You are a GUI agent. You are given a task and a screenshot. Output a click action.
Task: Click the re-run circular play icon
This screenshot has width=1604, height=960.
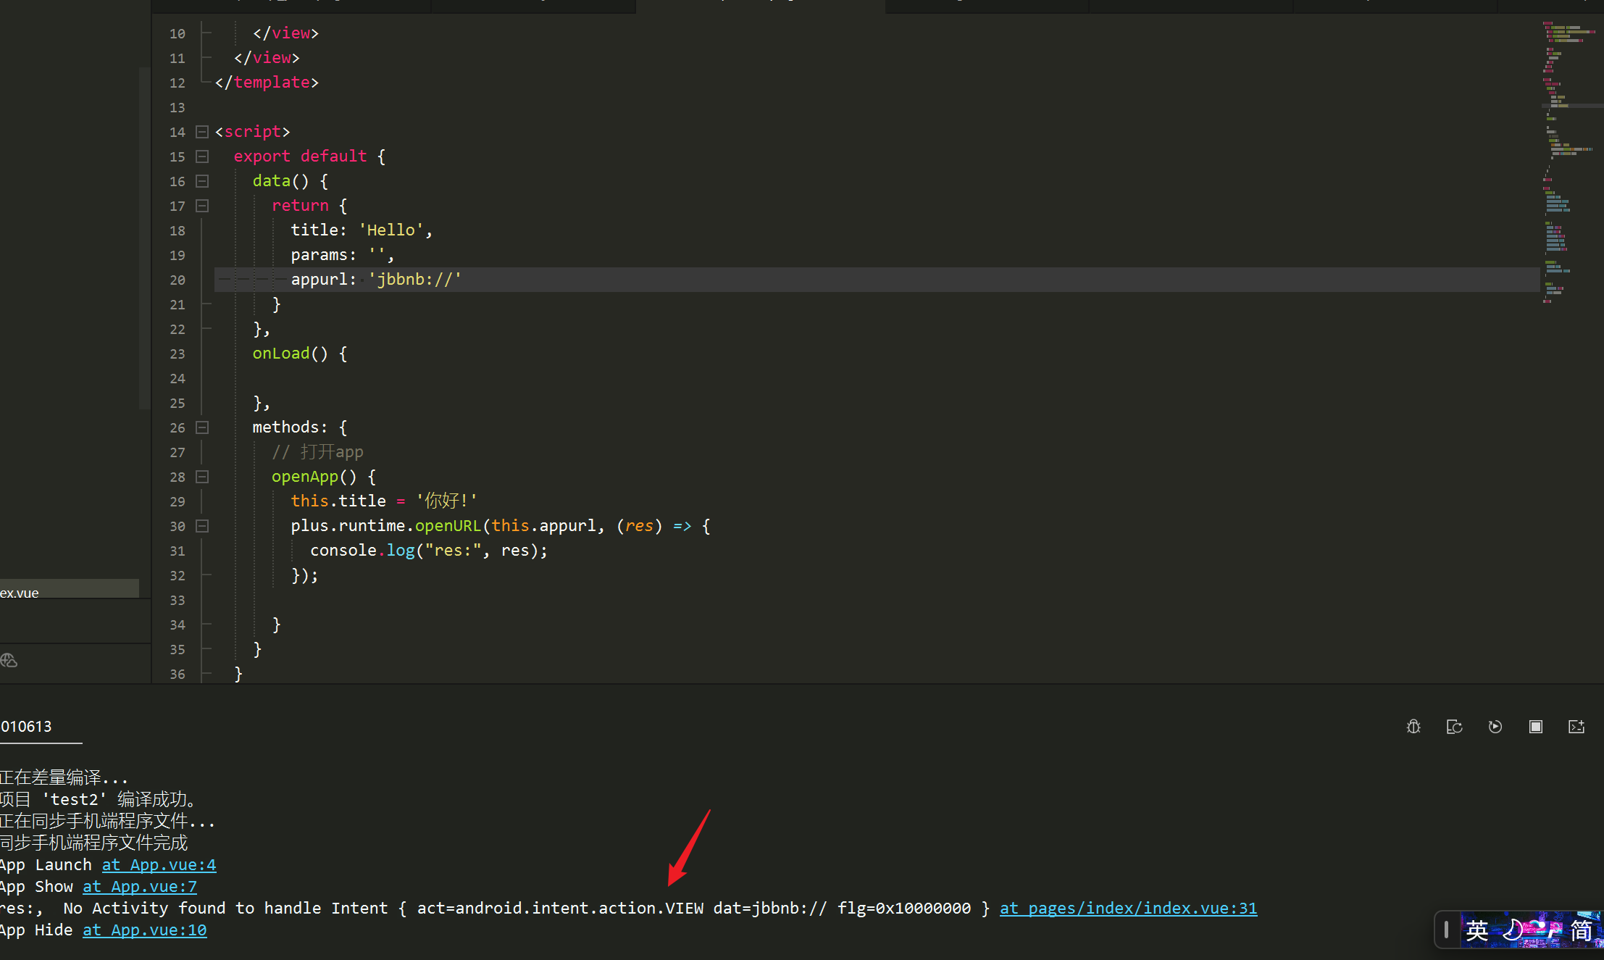pyautogui.click(x=1495, y=727)
